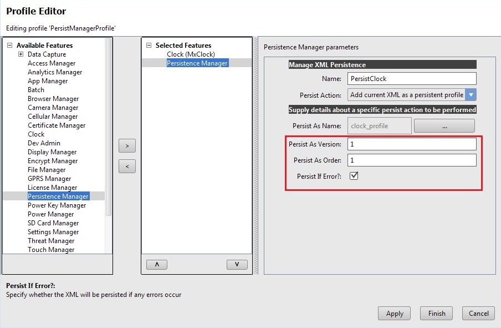The width and height of the screenshot is (501, 328).
Task: Expand the Data Capture node
Action: [x=21, y=54]
